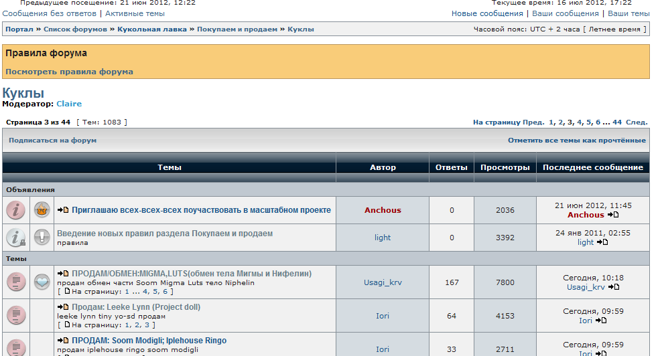Click heart icon in MIGMA,LUTS topic row
Viewport: 662px width, 356px height.
coord(42,282)
